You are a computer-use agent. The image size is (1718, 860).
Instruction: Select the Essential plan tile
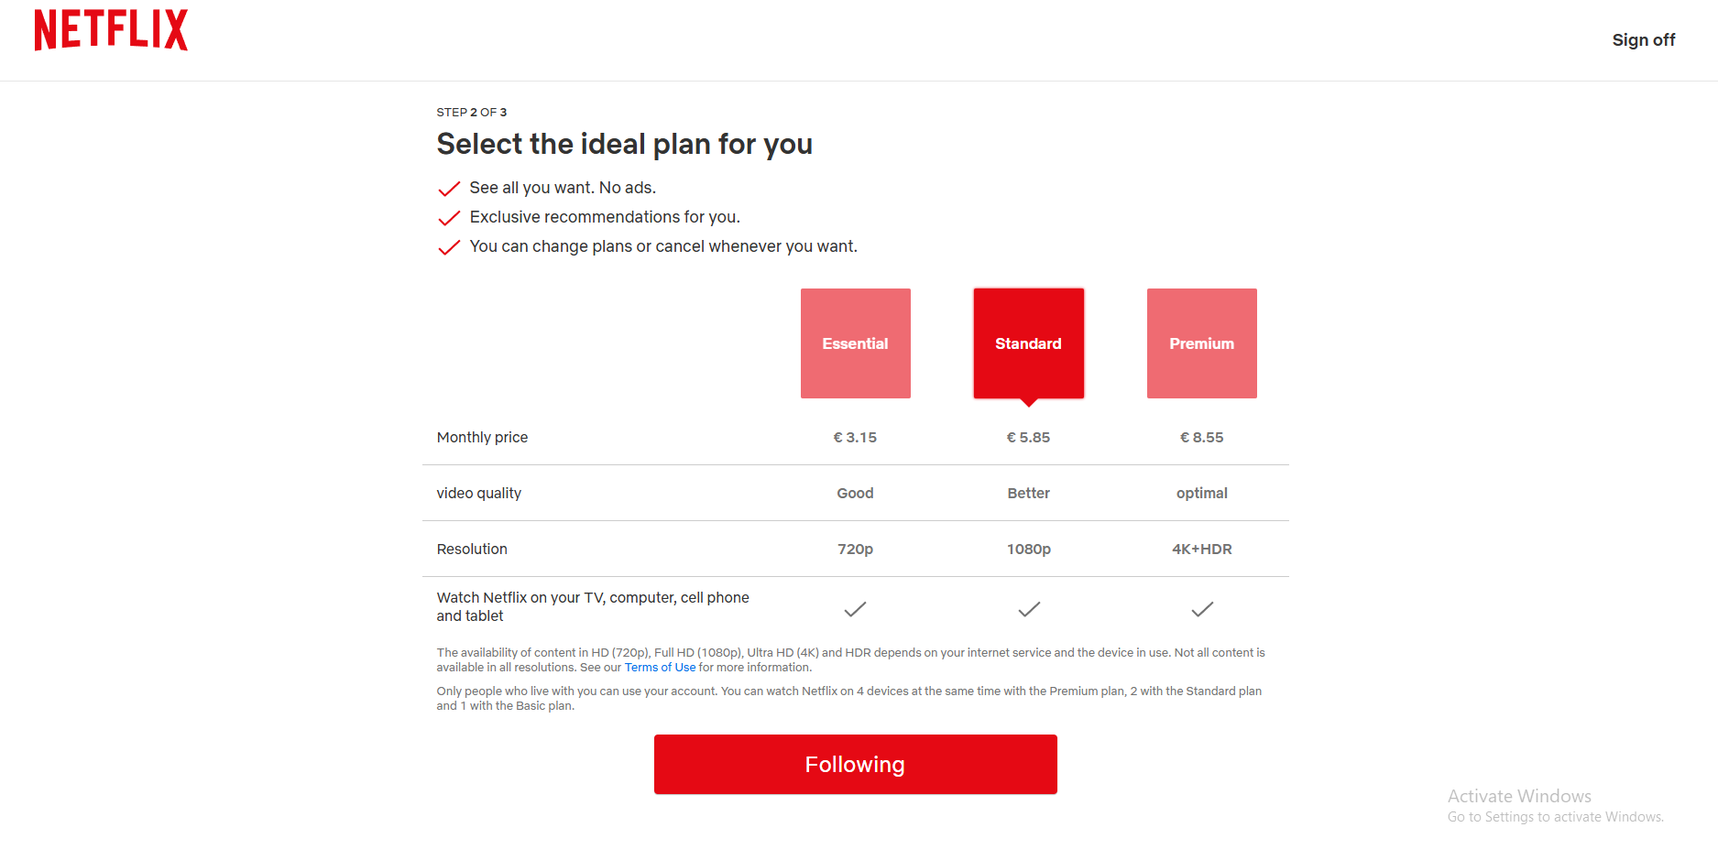(x=855, y=343)
